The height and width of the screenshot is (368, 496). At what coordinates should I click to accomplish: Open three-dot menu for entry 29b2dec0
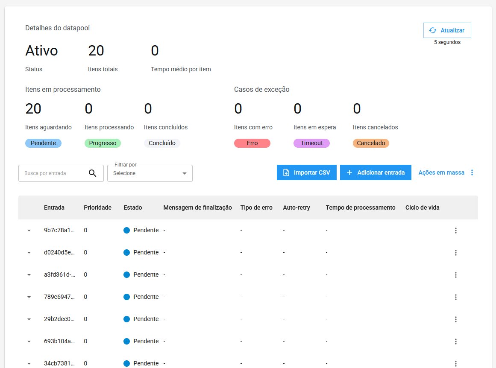pos(455,319)
